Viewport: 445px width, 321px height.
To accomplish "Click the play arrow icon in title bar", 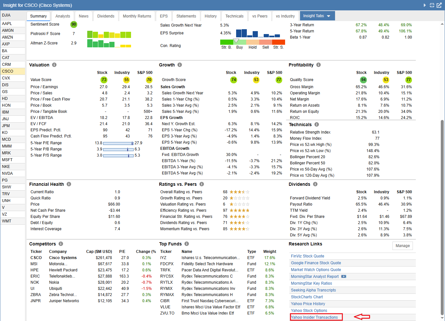I will [425, 5].
